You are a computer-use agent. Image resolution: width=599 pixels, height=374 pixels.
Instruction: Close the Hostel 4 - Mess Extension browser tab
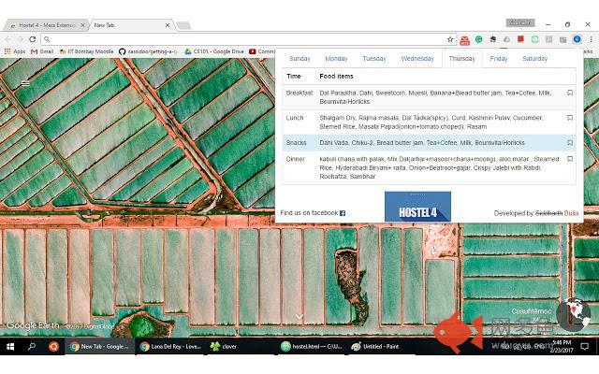[82, 25]
